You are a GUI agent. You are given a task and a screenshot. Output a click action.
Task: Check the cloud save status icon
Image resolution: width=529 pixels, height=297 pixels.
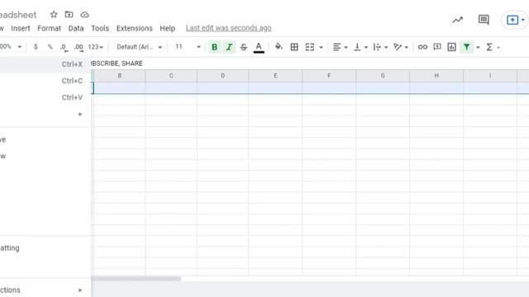click(84, 15)
